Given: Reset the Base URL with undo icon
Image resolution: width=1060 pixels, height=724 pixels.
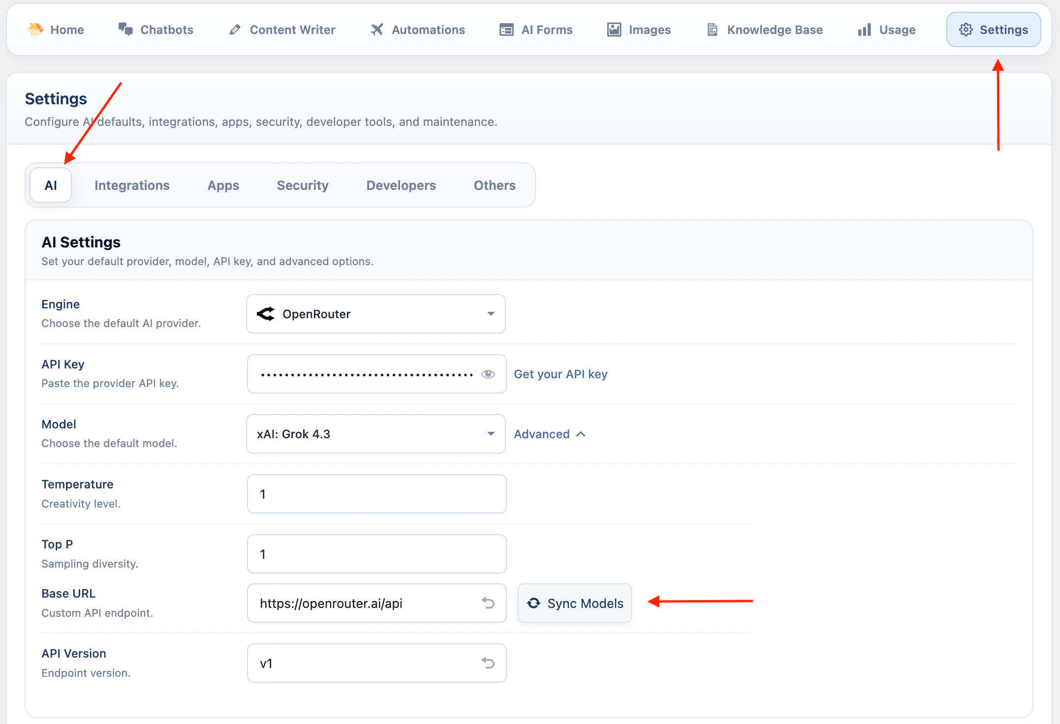Looking at the screenshot, I should point(488,603).
